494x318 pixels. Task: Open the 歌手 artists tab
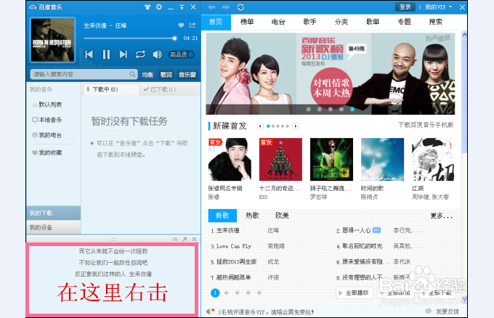(310, 22)
